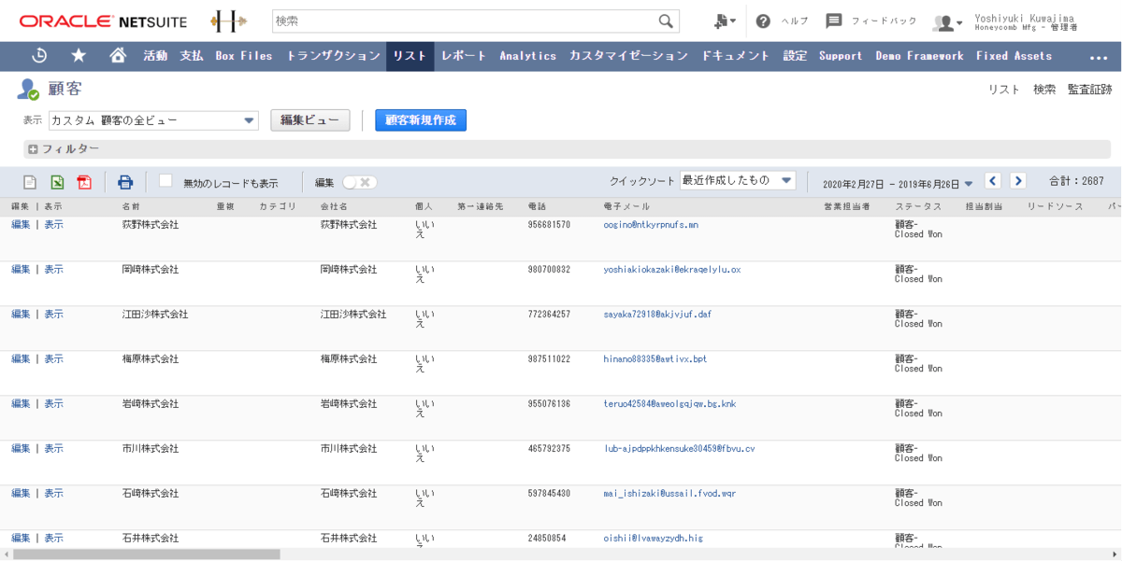This screenshot has height=561, width=1122.
Task: Edit the 江田沙株式会社 record
Action: pos(21,315)
